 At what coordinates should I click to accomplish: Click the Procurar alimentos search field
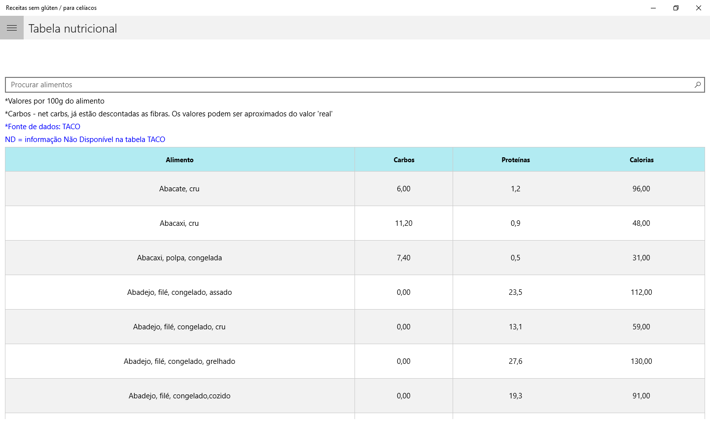point(345,85)
